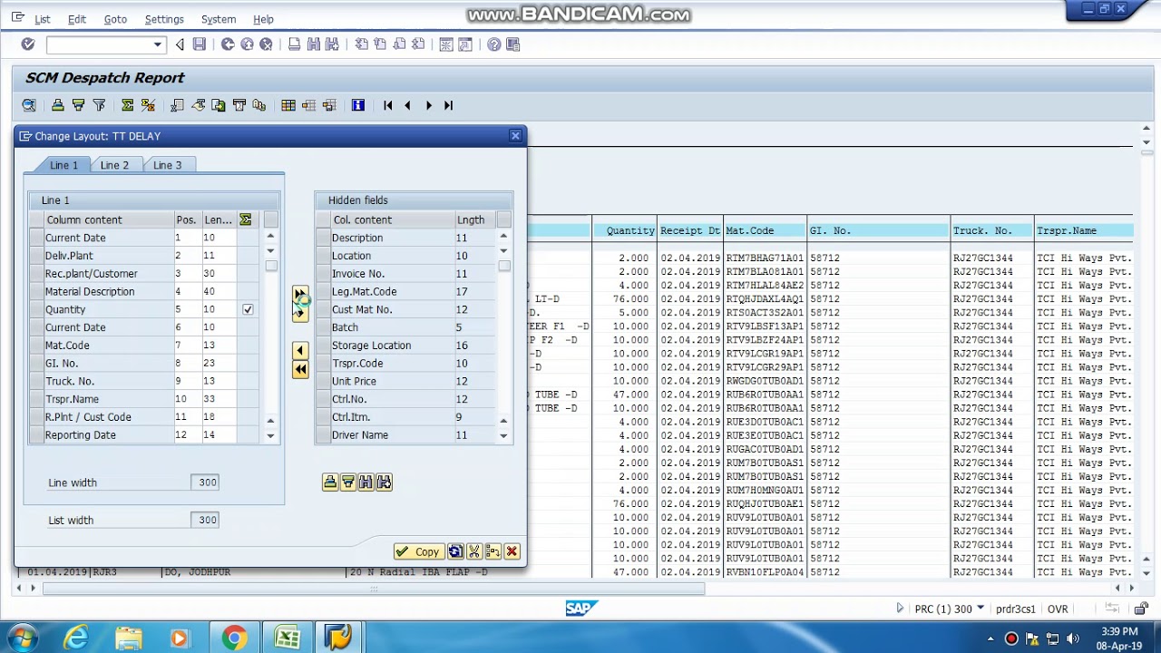Switch to the Line 3 tab

coord(167,165)
